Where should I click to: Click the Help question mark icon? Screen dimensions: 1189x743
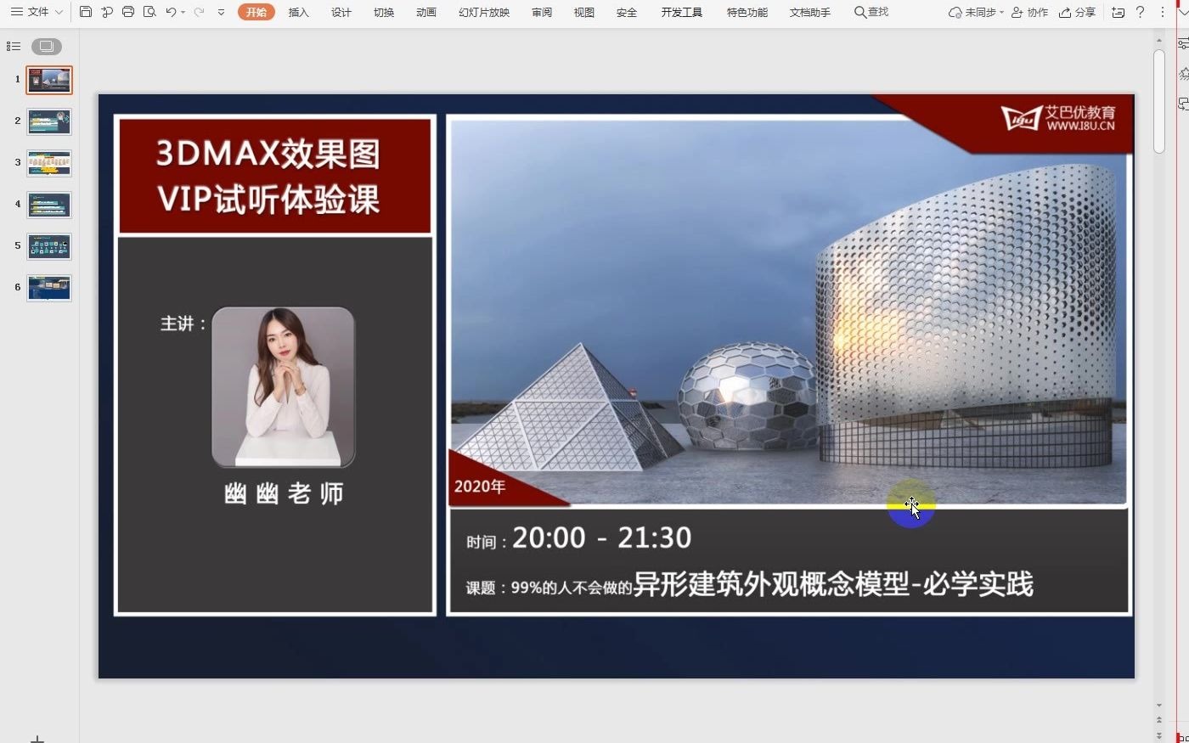1141,12
